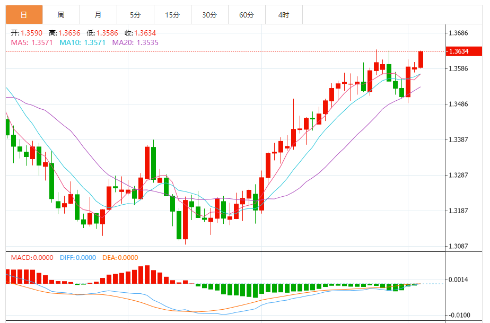Click the -0.0100 MACD axis label
Screen dimensions: 490x323
(x=458, y=315)
